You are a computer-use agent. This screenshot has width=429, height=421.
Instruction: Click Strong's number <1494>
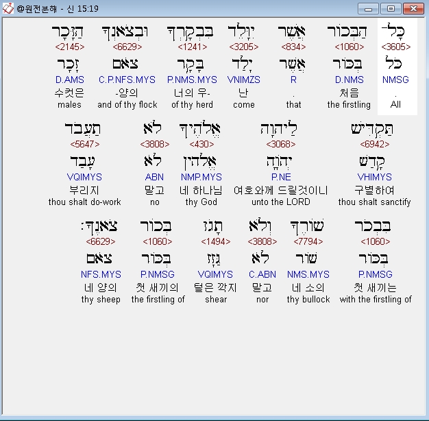pos(216,241)
